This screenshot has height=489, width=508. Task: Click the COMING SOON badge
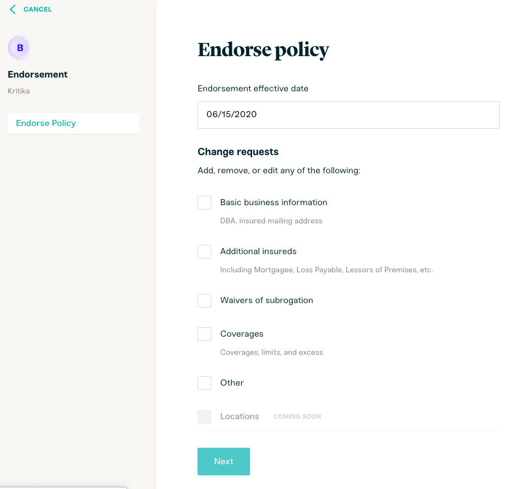(297, 416)
